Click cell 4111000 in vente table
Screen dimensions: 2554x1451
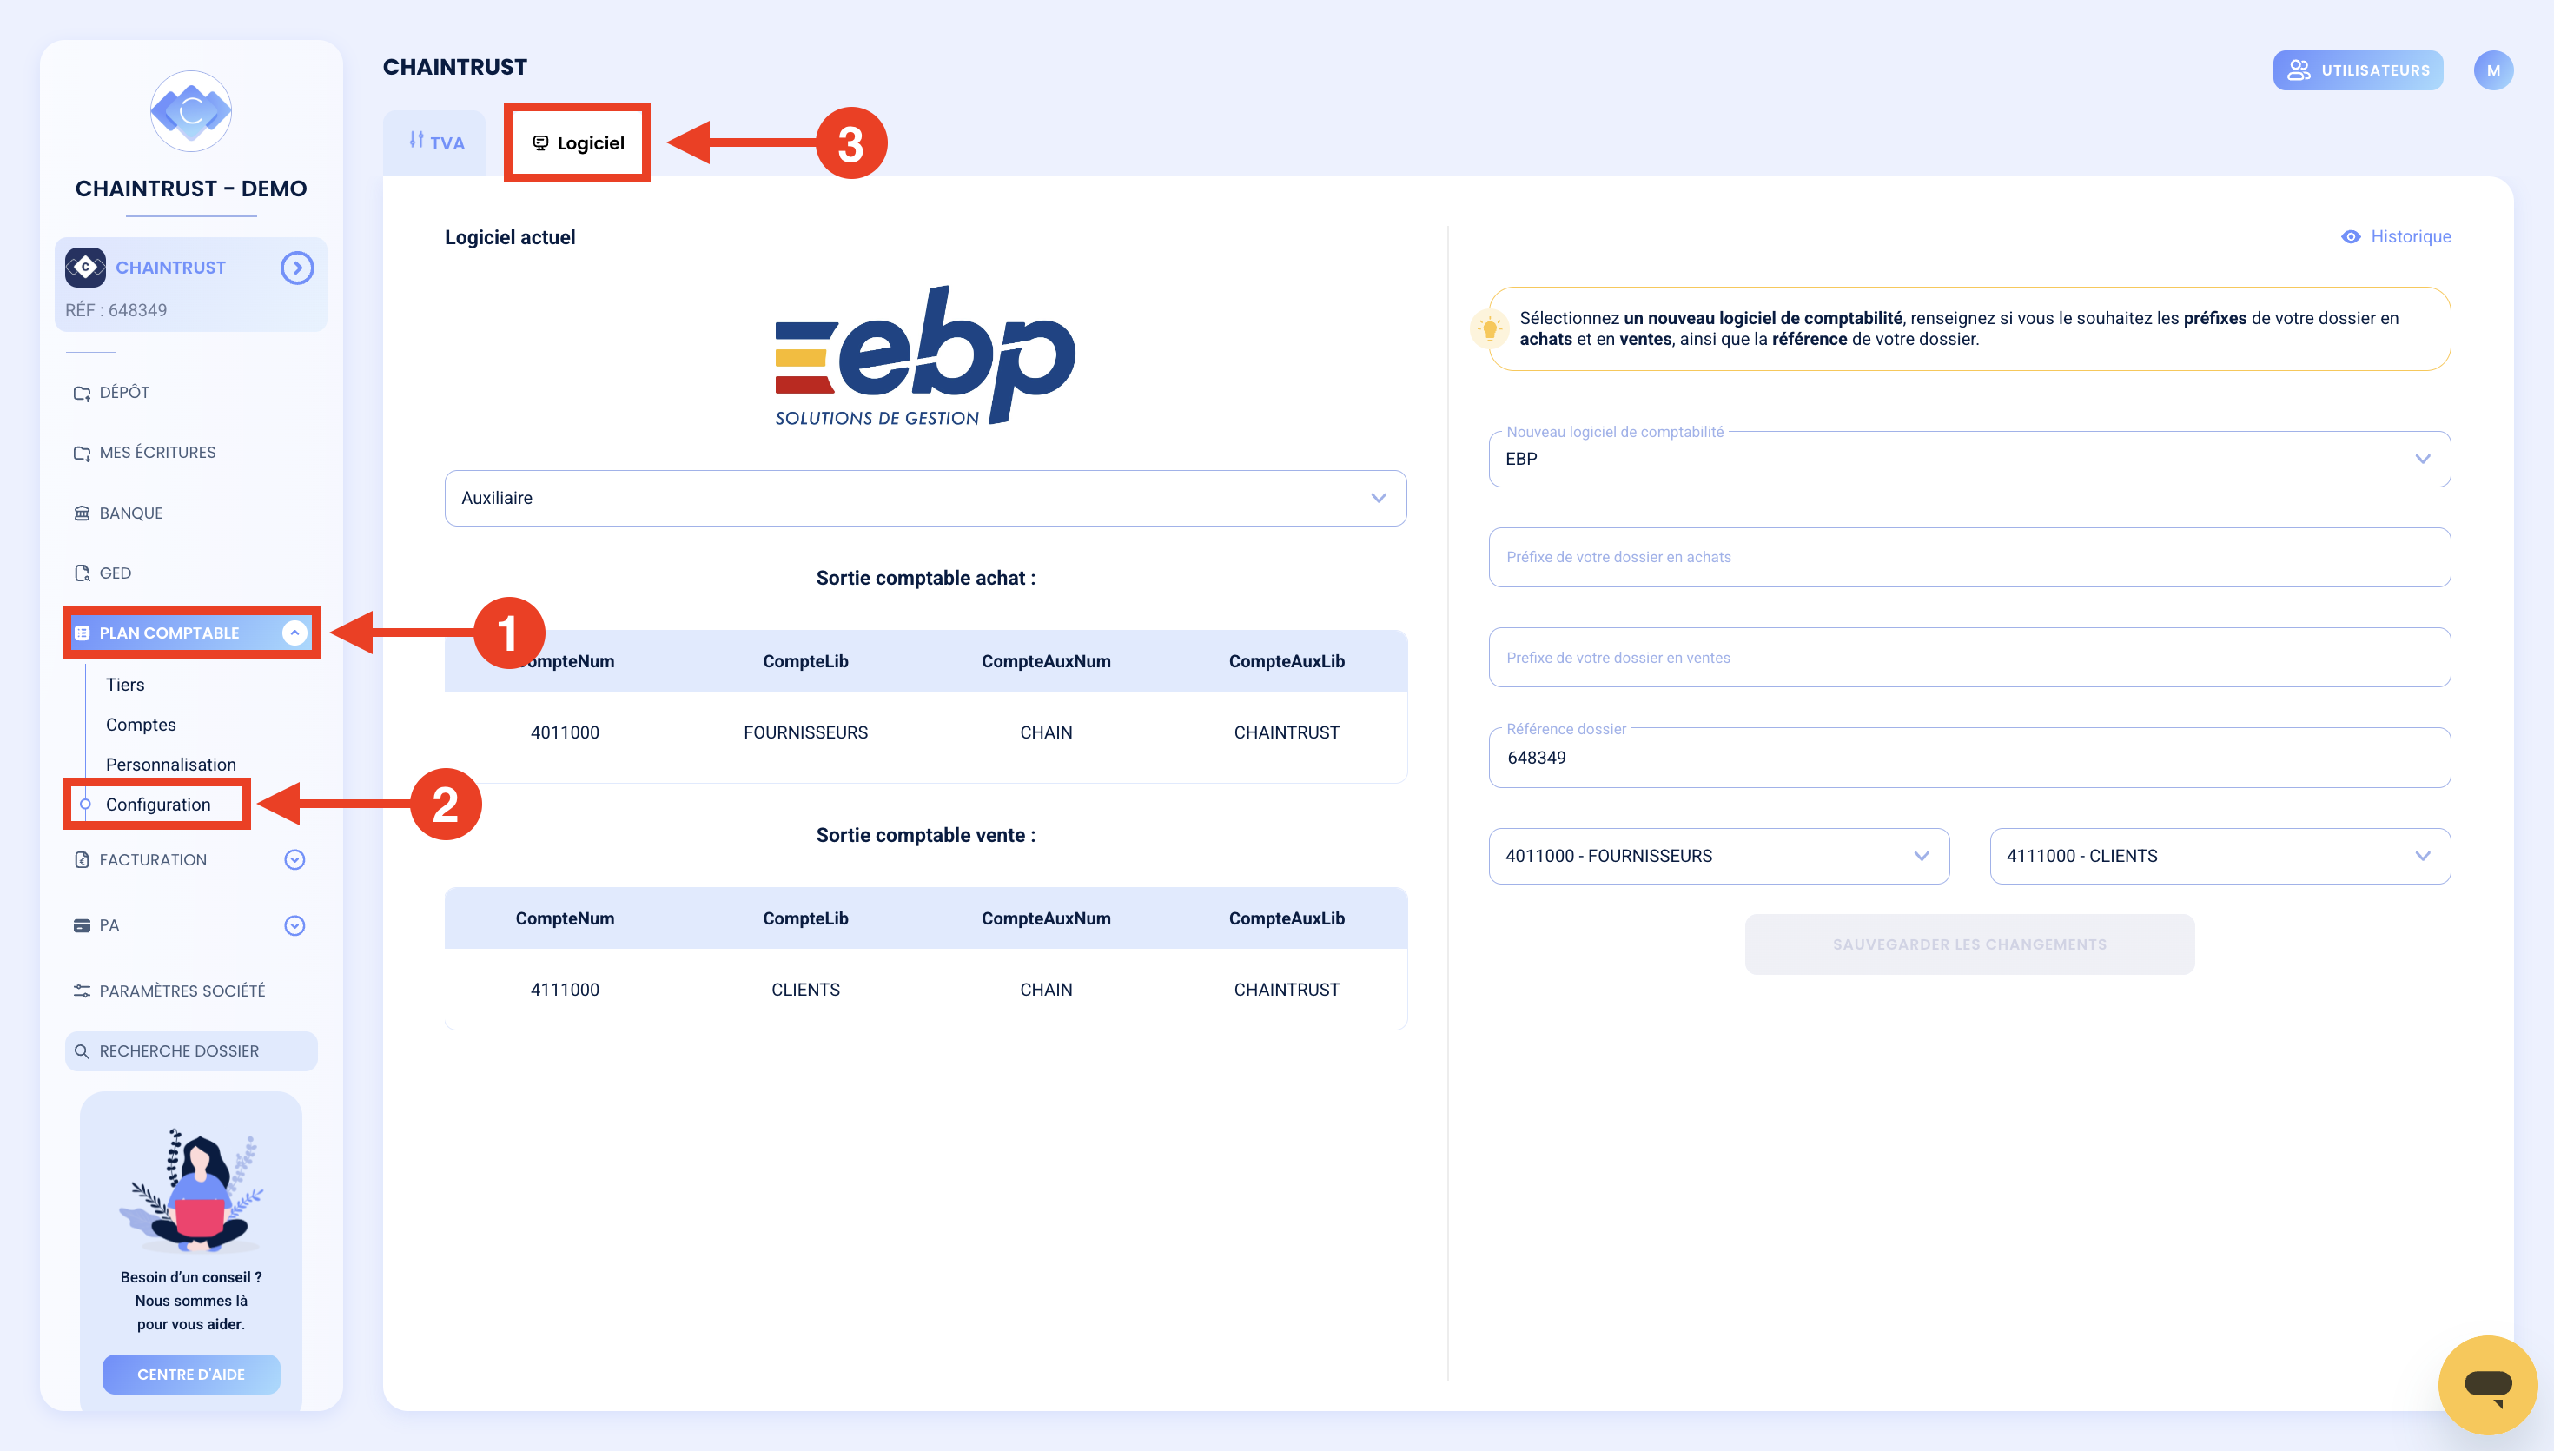[565, 990]
